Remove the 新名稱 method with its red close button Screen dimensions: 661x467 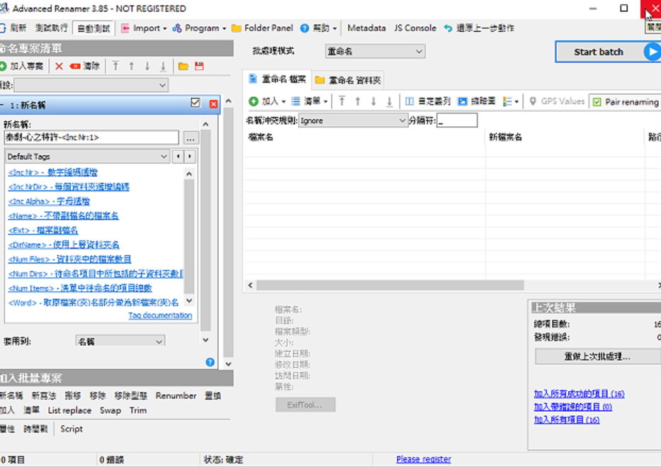214,103
